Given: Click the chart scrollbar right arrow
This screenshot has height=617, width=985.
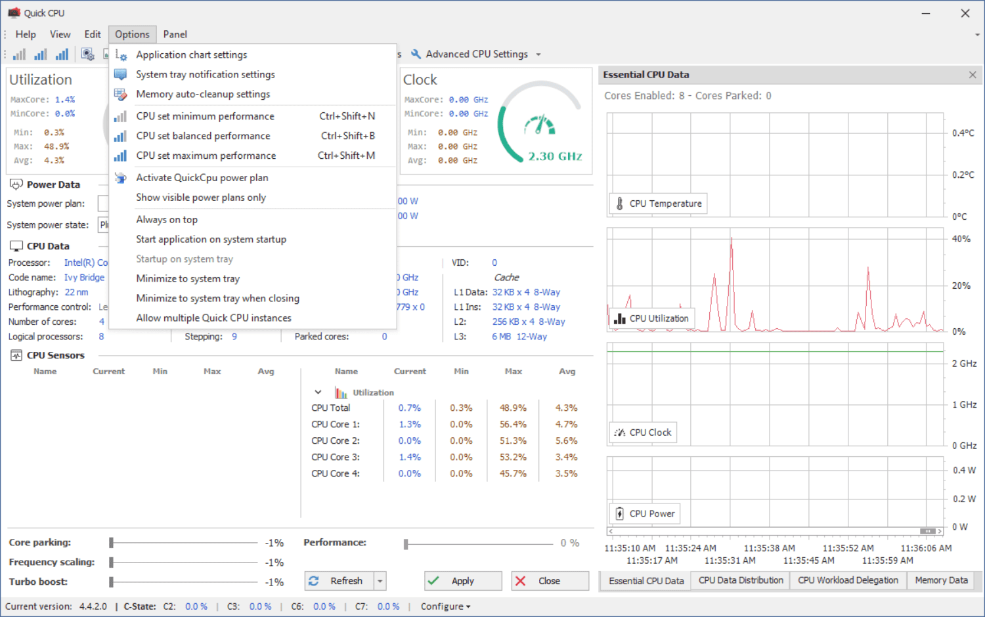Looking at the screenshot, I should [940, 531].
